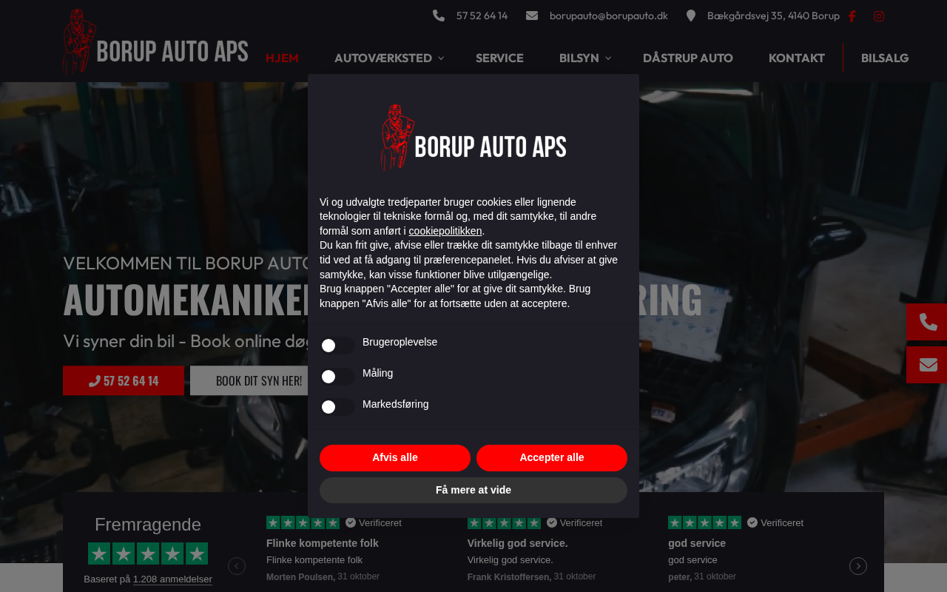Click the map pin icon beside Bækgårdsvej address
Viewport: 947px width, 592px height.
tap(691, 16)
